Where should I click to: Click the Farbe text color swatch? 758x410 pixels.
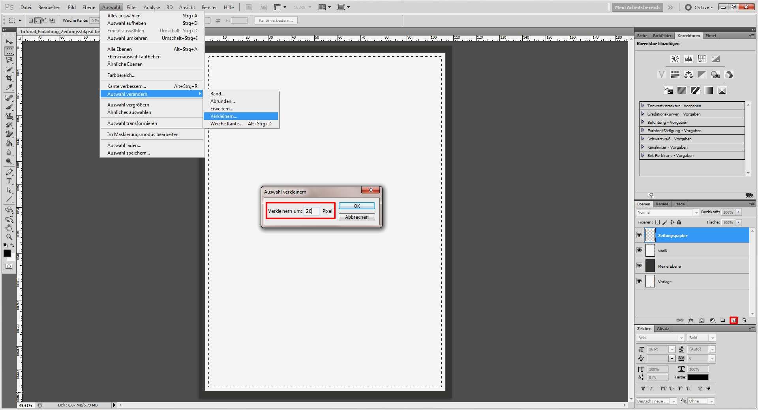click(698, 378)
